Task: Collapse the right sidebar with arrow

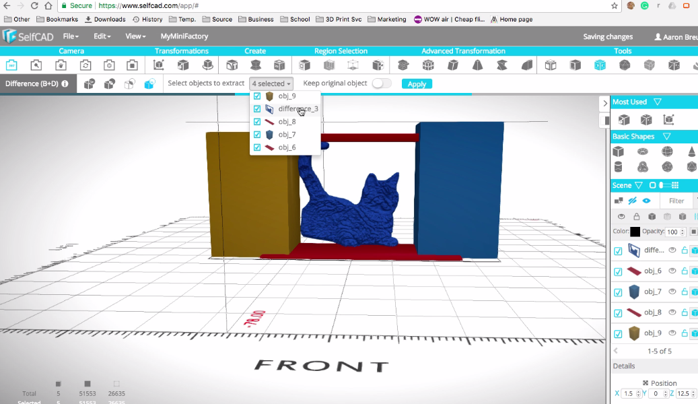Action: 604,103
